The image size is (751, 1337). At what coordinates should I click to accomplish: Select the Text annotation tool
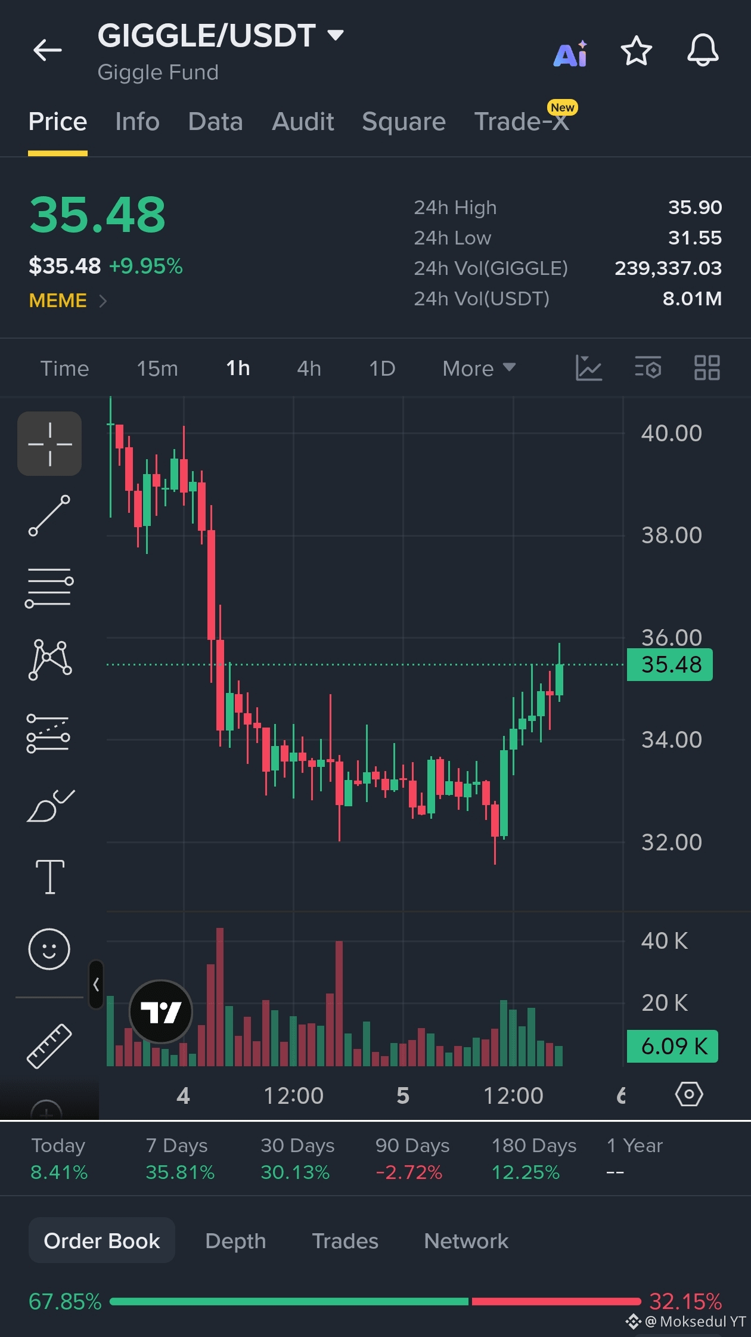pyautogui.click(x=50, y=877)
